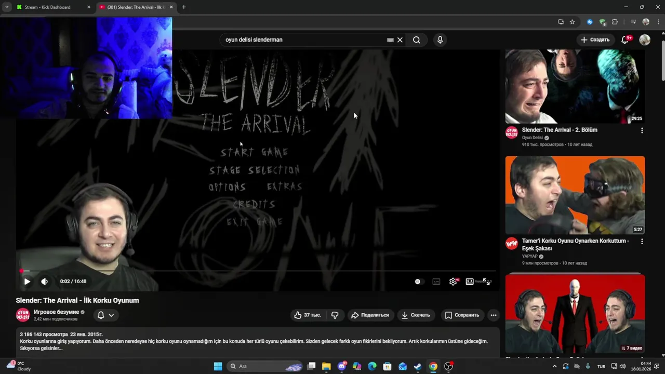Open Microsoft Edge from taskbar
This screenshot has width=665, height=374.
point(372,366)
